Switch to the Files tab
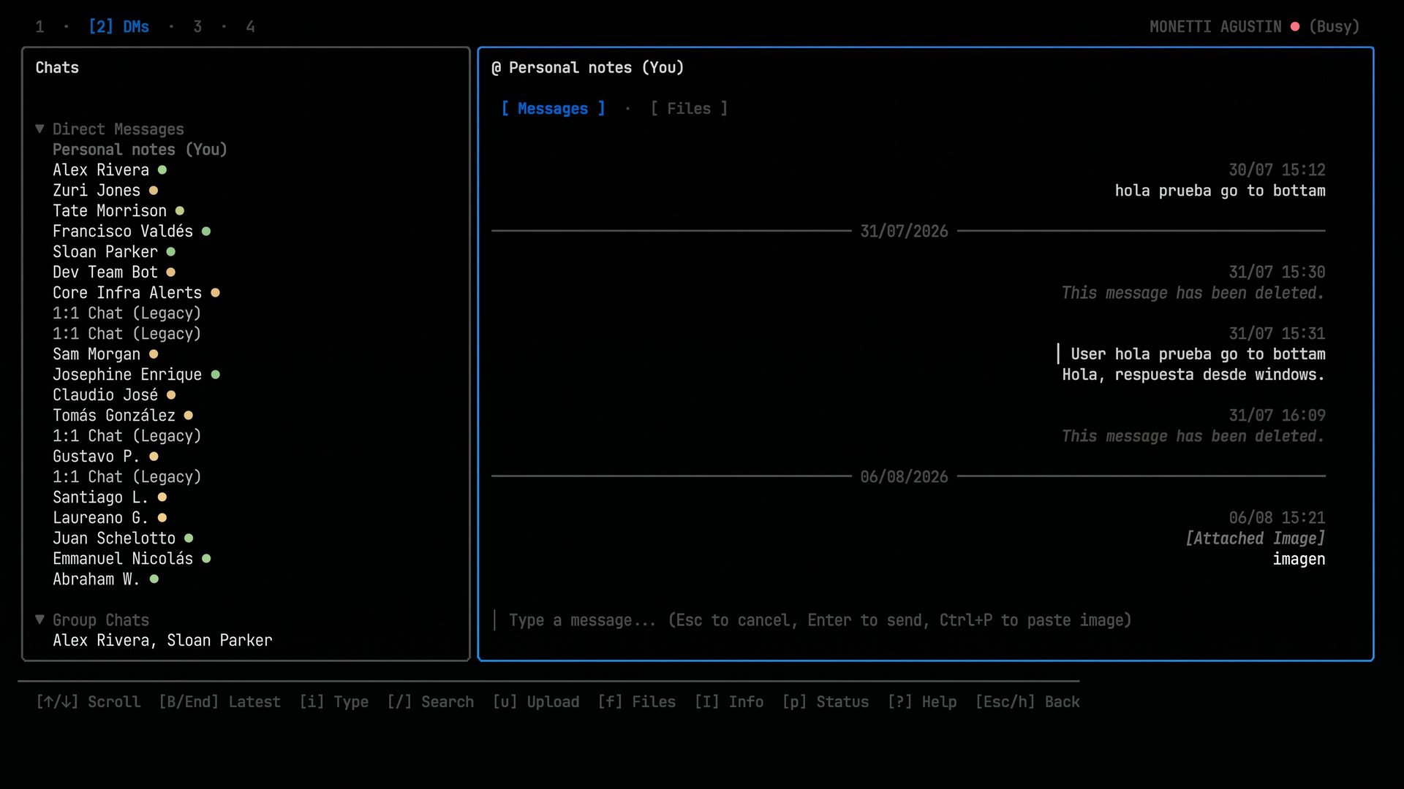The height and width of the screenshot is (789, 1404). coord(689,108)
